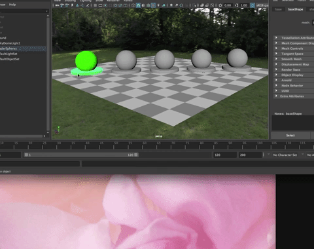This screenshot has height=249, width=314.
Task: Set focus in the gamma 1.00 field
Action: pos(244,5)
